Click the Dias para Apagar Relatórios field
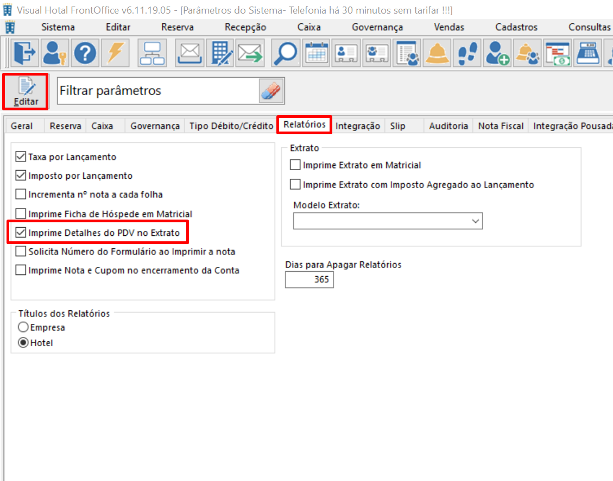 tap(309, 279)
